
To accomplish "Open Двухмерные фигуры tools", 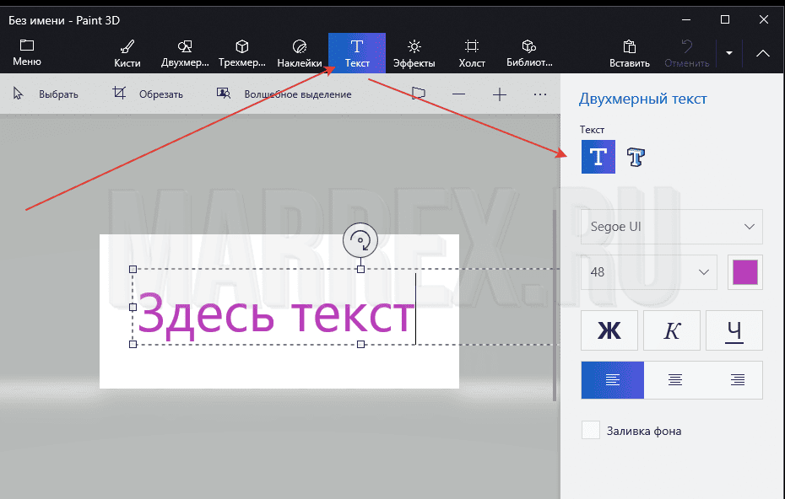I will pyautogui.click(x=185, y=53).
